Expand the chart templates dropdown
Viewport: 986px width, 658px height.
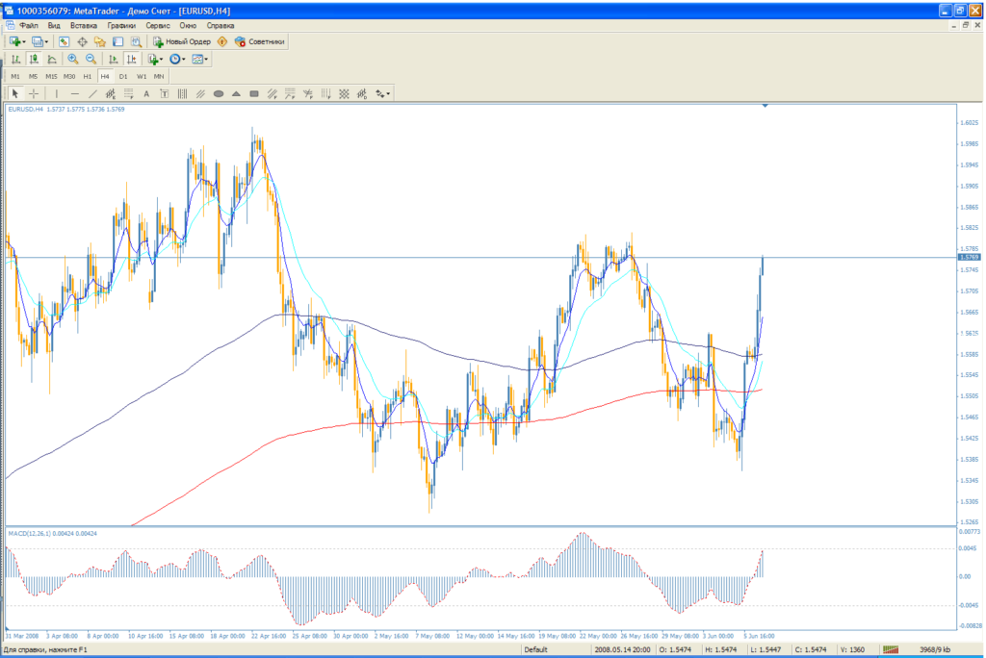206,59
